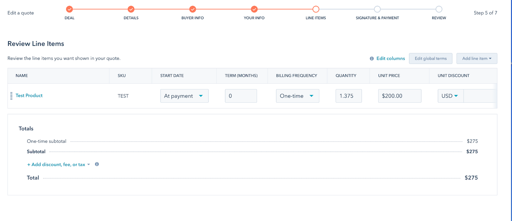Click the Unit Discount amount input field
This screenshot has height=221, width=512.
pyautogui.click(x=480, y=96)
